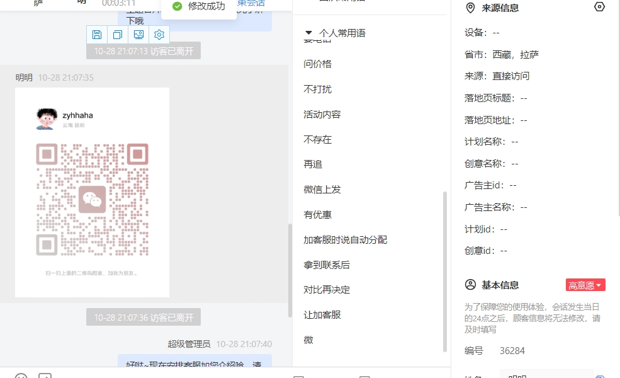This screenshot has width=620, height=378.
Task: Click the 基本信息 section heading
Action: 500,285
